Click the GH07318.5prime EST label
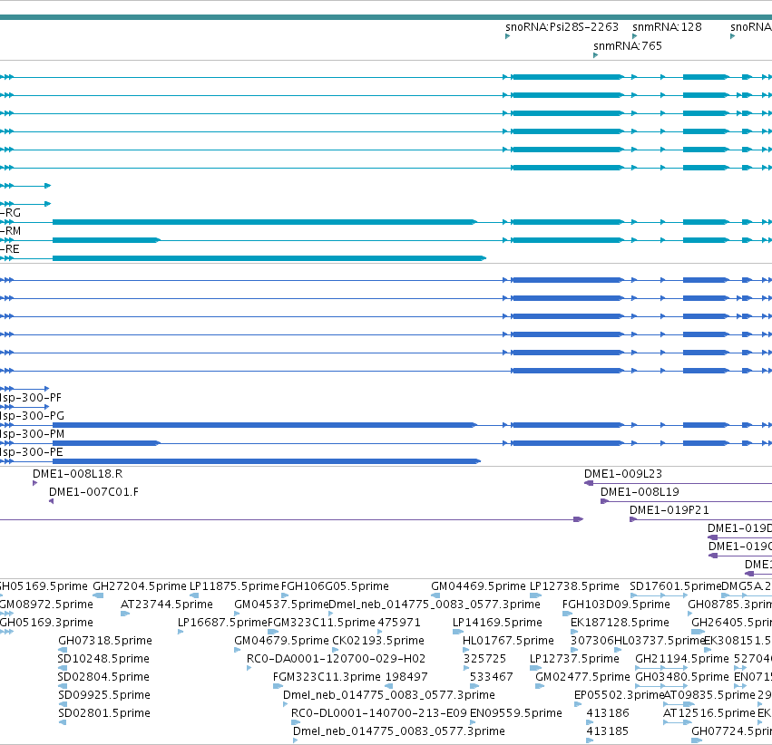 point(105,641)
